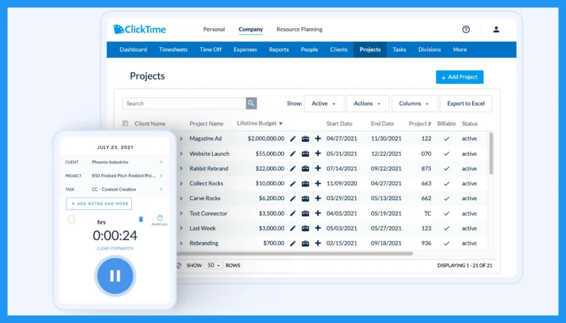Delete timer entry with trash icon
This screenshot has height=323, width=566.
[141, 219]
